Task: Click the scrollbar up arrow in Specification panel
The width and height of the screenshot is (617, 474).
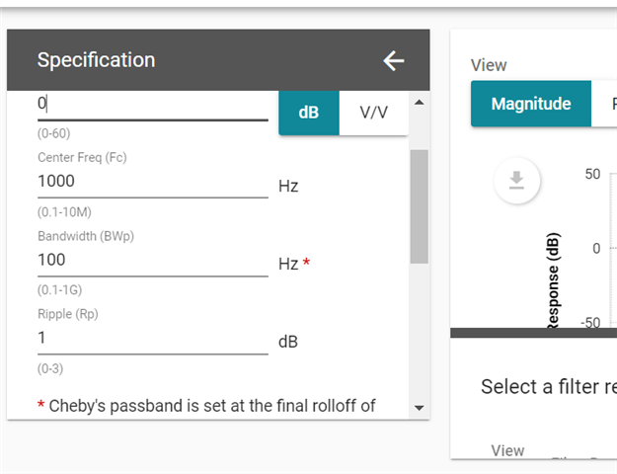Action: click(419, 102)
